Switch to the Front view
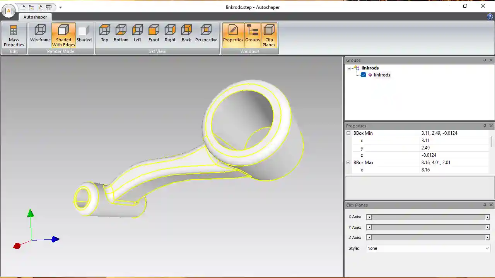This screenshot has width=495, height=278. click(154, 34)
